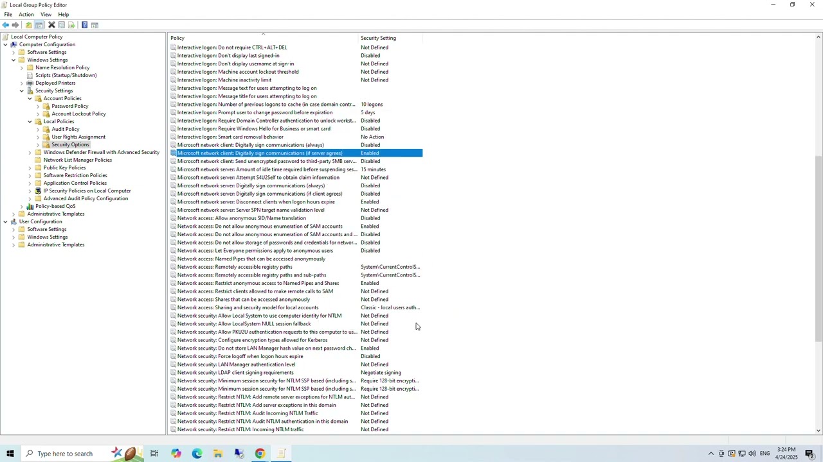Viewport: 823px width, 462px height.
Task: Click the scrollbar down arrow in policy list
Action: pyautogui.click(x=818, y=431)
